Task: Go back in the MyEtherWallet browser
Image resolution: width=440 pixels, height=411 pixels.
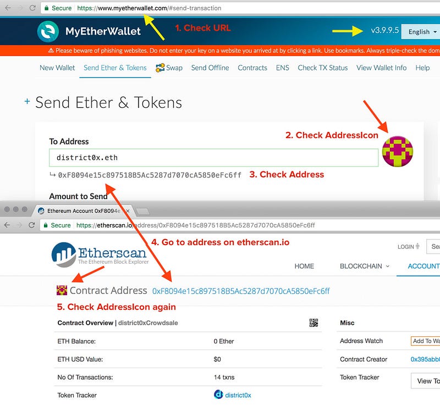Action: pyautogui.click(x=8, y=8)
